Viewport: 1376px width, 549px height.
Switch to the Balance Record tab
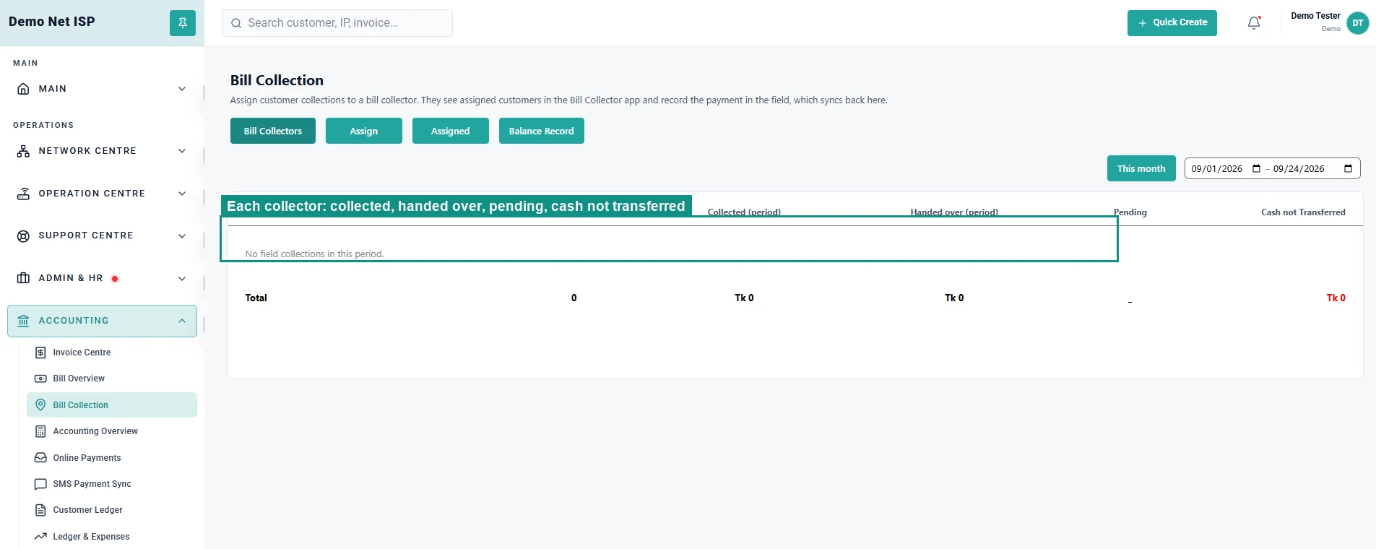(542, 131)
